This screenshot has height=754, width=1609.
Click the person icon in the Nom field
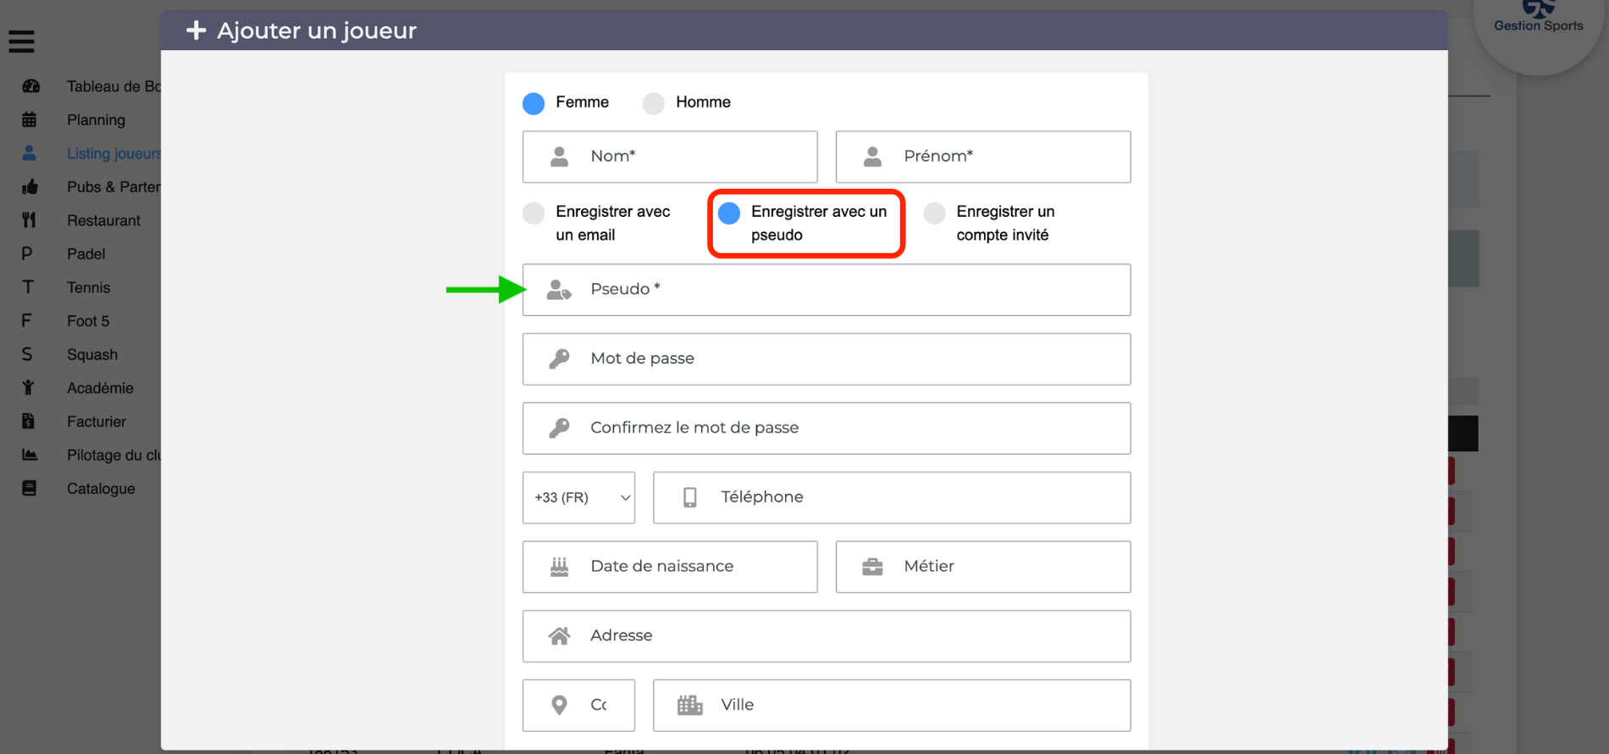tap(560, 157)
